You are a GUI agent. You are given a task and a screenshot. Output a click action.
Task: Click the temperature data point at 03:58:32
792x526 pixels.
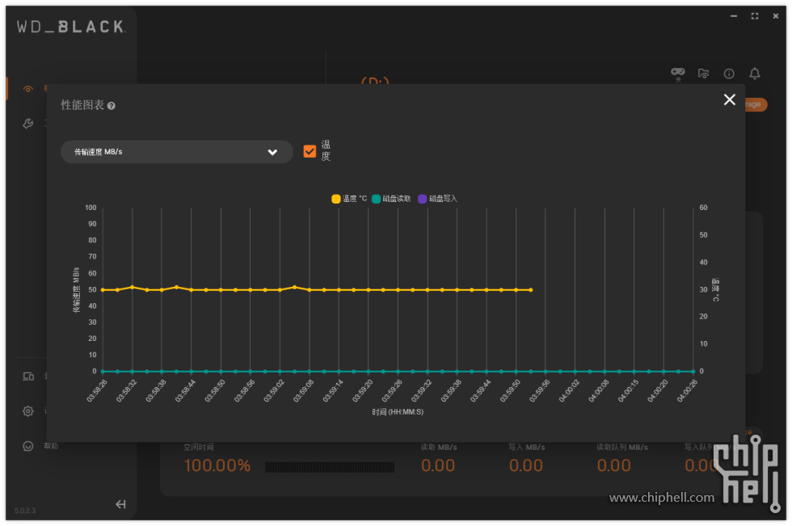(x=133, y=287)
